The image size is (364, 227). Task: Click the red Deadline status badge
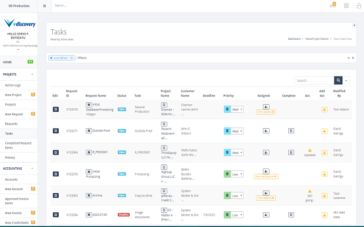pyautogui.click(x=124, y=215)
